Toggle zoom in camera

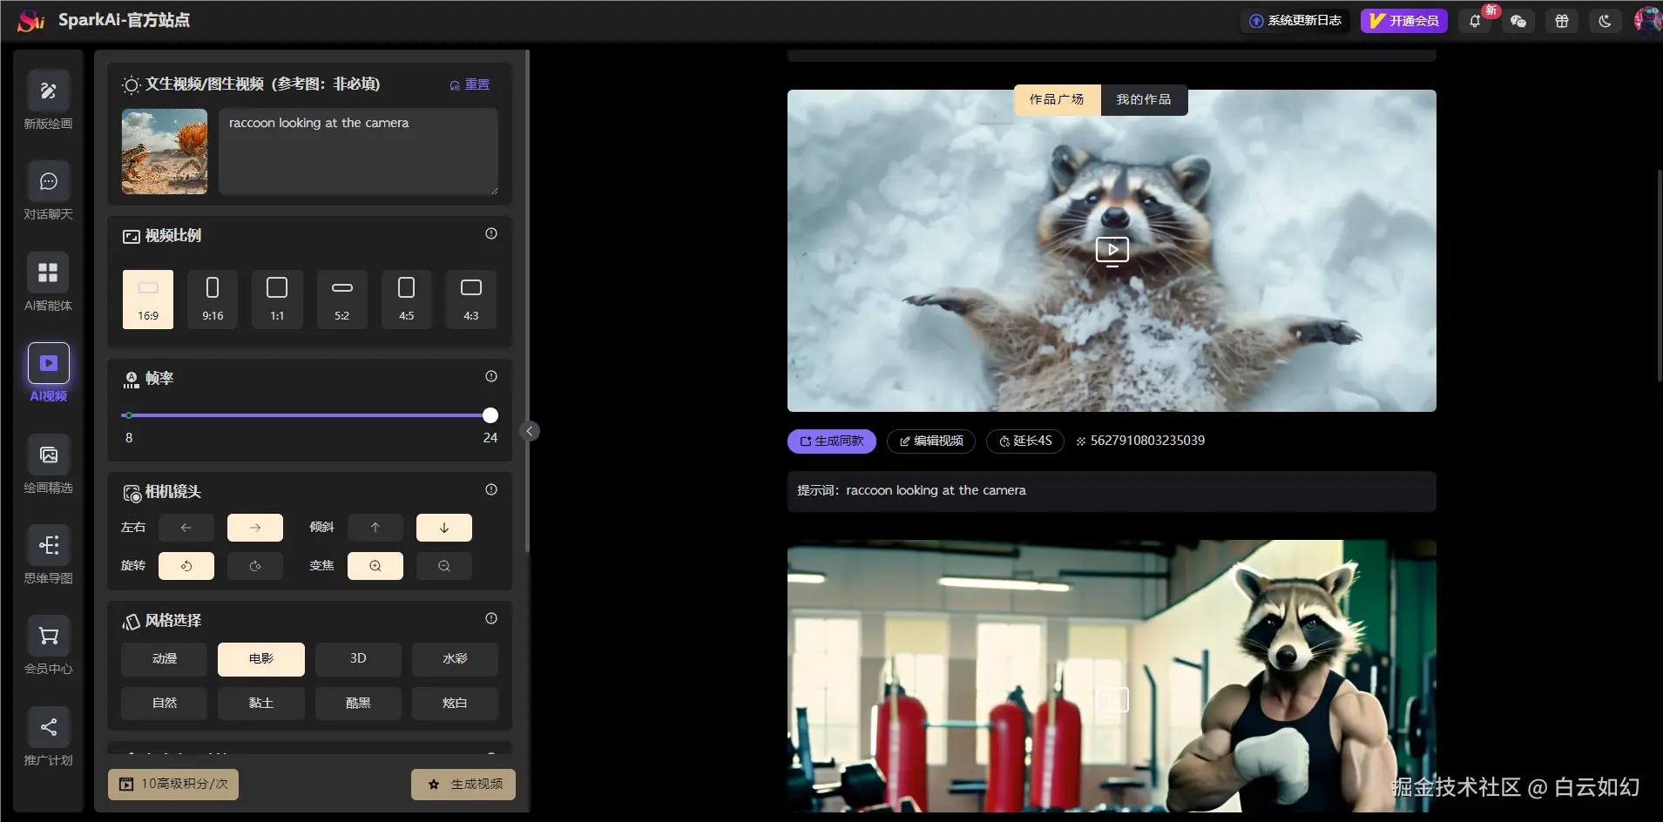pyautogui.click(x=375, y=566)
